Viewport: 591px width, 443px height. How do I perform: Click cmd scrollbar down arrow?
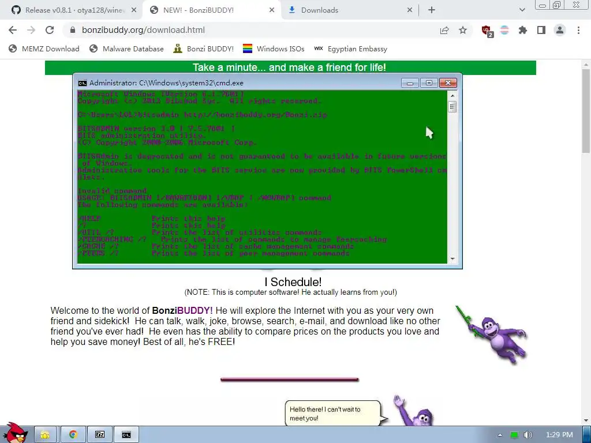point(452,259)
